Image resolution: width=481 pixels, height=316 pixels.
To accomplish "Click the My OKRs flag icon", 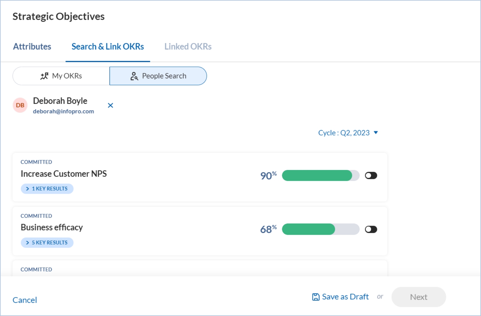I will pyautogui.click(x=44, y=76).
